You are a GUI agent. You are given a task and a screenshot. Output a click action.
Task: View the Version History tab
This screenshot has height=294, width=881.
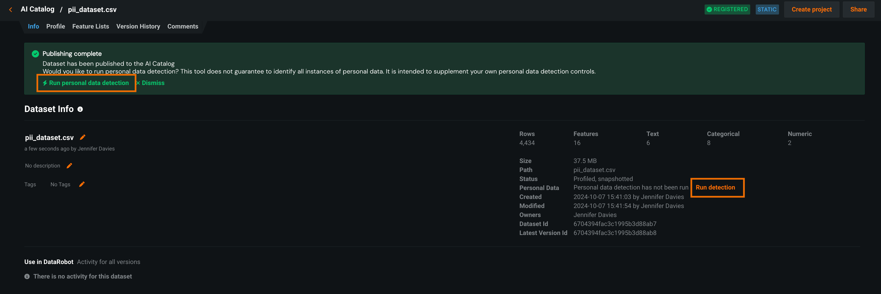point(138,26)
